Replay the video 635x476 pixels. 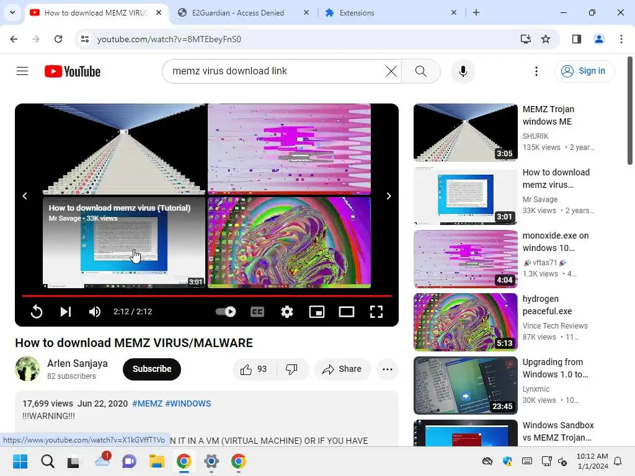click(37, 312)
